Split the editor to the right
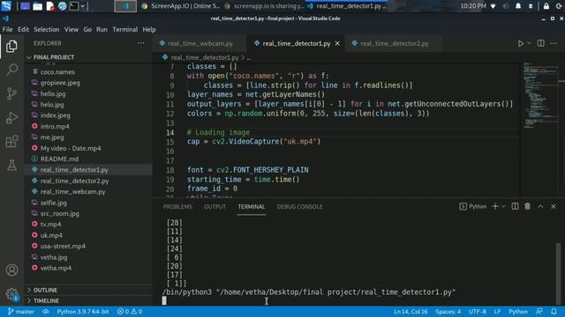The width and height of the screenshot is (565, 317). (541, 43)
